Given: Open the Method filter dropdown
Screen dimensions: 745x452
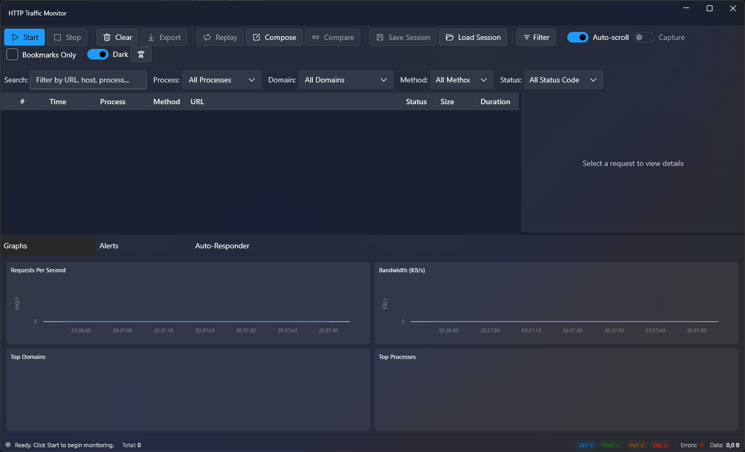Looking at the screenshot, I should 462,80.
